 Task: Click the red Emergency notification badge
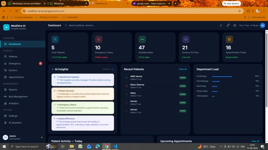(41, 64)
